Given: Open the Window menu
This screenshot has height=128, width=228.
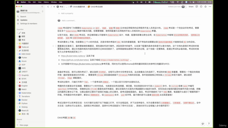Looking at the screenshot, I should (x=54, y=2).
